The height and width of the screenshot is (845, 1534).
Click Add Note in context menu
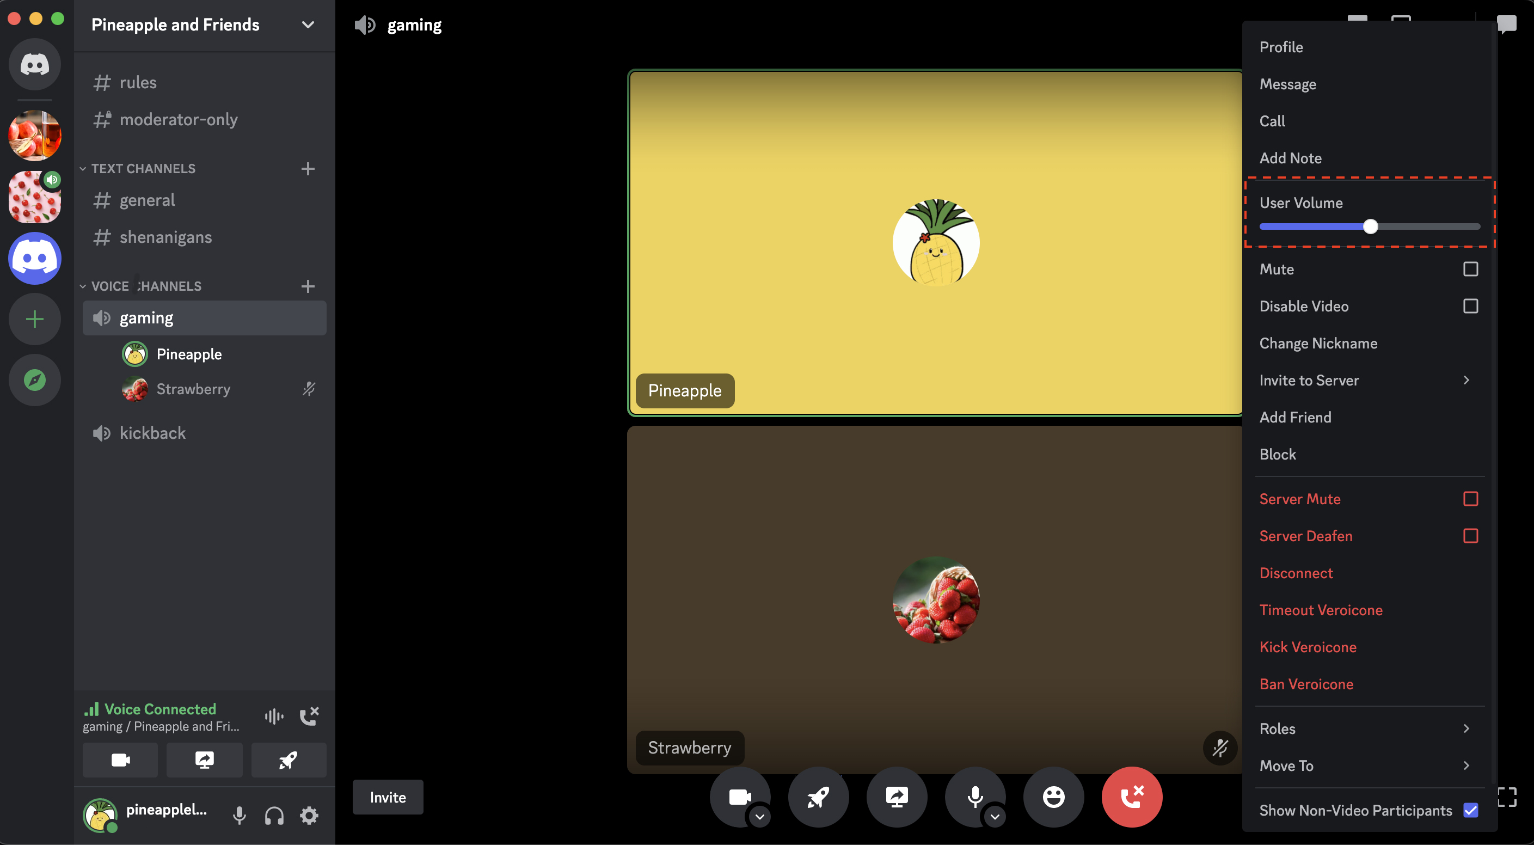tap(1292, 158)
